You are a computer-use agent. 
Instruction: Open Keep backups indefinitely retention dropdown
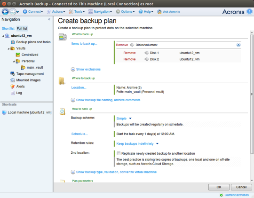(137, 144)
